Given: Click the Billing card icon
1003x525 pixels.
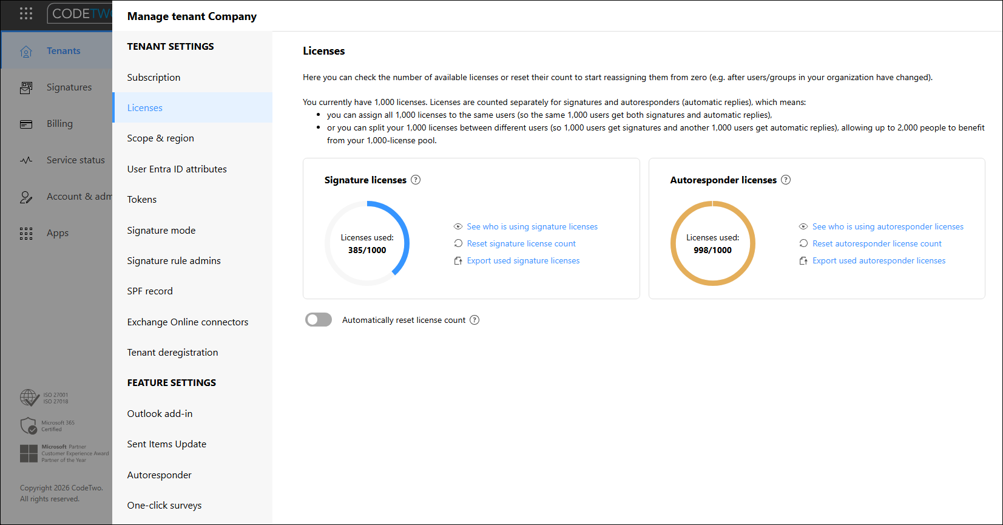Looking at the screenshot, I should [x=26, y=124].
